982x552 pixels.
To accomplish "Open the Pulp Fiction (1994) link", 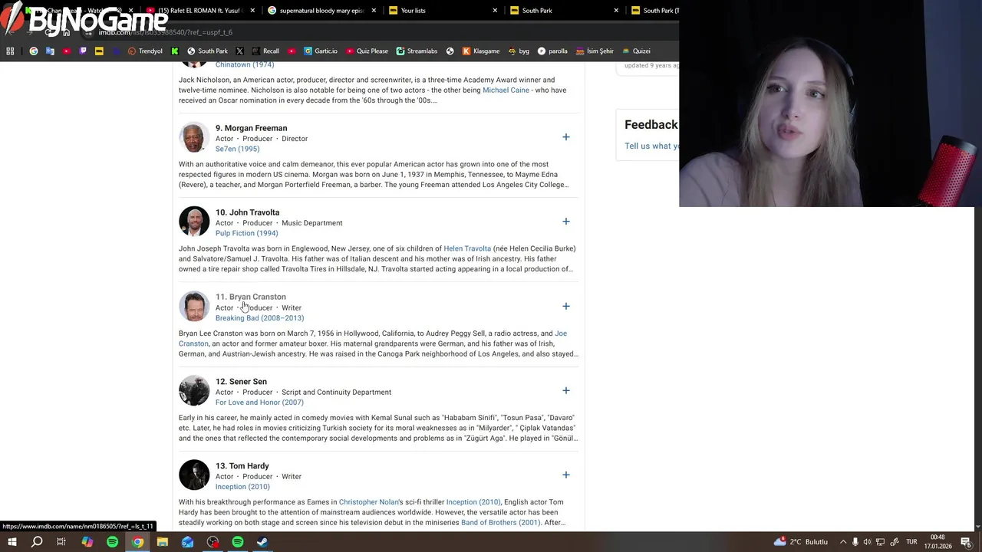I will pyautogui.click(x=246, y=233).
